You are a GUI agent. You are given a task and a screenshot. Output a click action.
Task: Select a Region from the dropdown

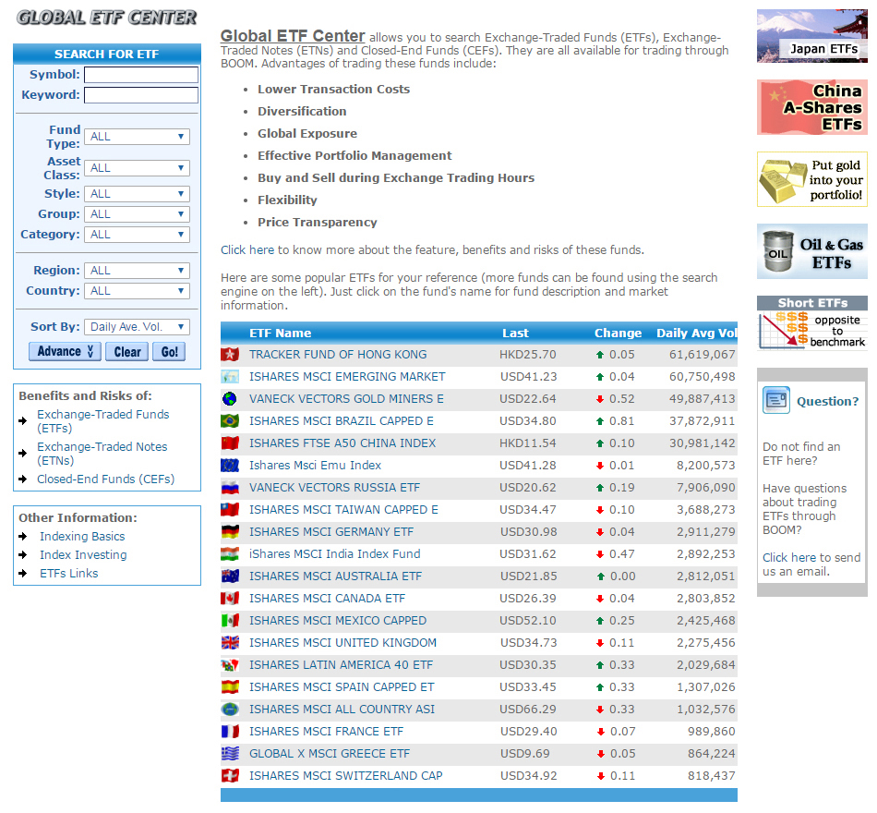coord(137,271)
